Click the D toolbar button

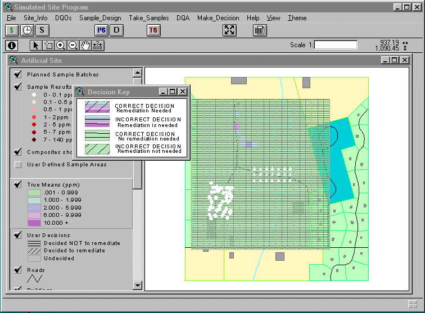(x=116, y=30)
